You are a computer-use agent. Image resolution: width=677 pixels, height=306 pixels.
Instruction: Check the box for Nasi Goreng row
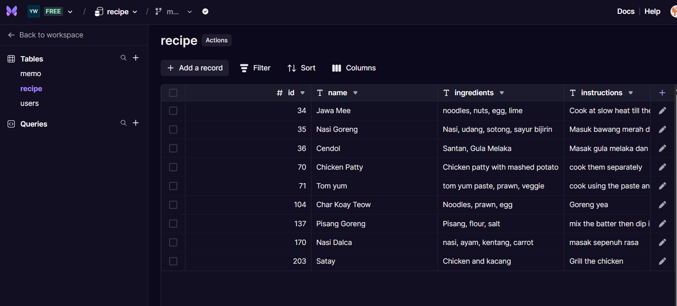173,129
